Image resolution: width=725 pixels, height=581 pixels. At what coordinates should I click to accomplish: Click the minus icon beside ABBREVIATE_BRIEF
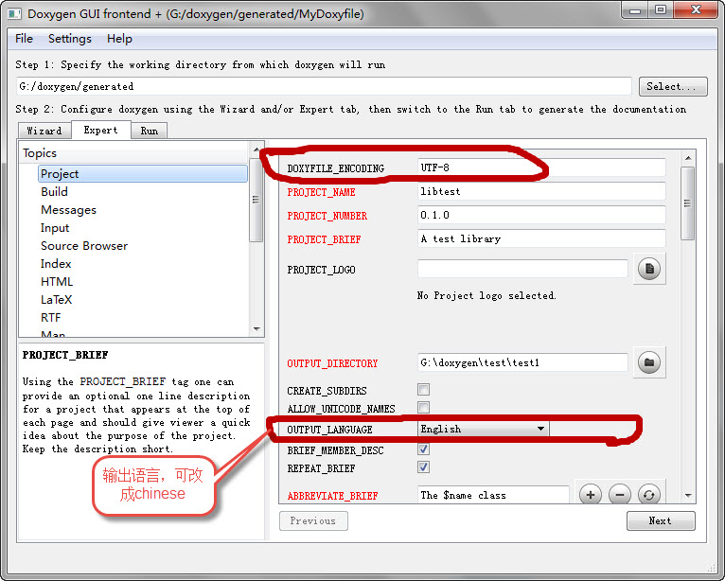point(620,495)
